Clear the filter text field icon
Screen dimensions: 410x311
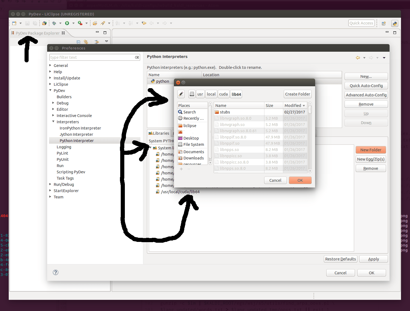pos(137,57)
